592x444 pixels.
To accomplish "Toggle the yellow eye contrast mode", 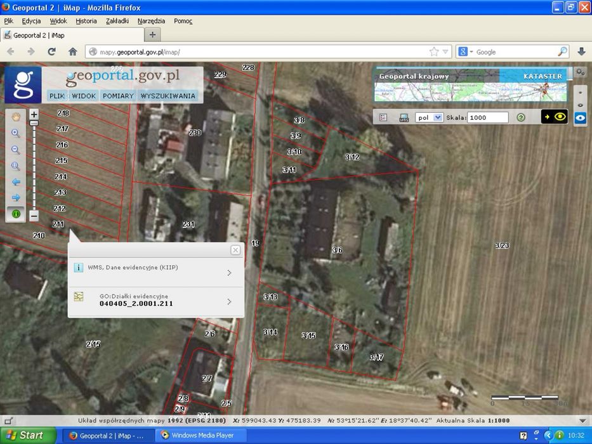I will [554, 117].
